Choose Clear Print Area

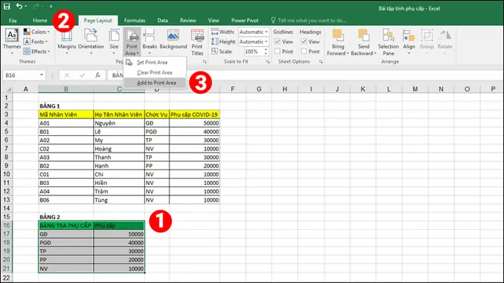(154, 73)
